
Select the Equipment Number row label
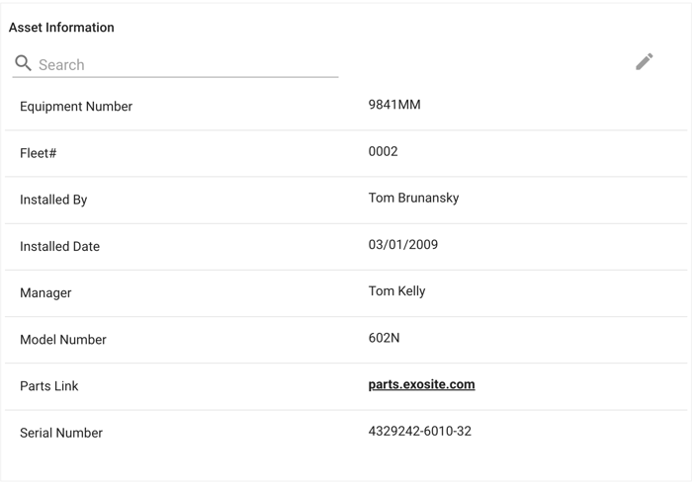[x=76, y=107]
